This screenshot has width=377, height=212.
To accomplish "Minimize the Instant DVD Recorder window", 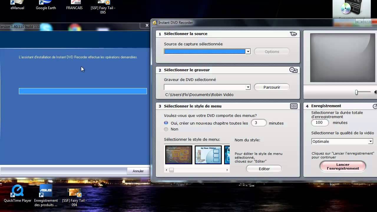I will [359, 21].
